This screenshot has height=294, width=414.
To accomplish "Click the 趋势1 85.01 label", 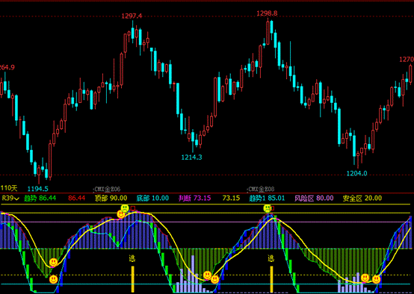I will click(x=268, y=198).
